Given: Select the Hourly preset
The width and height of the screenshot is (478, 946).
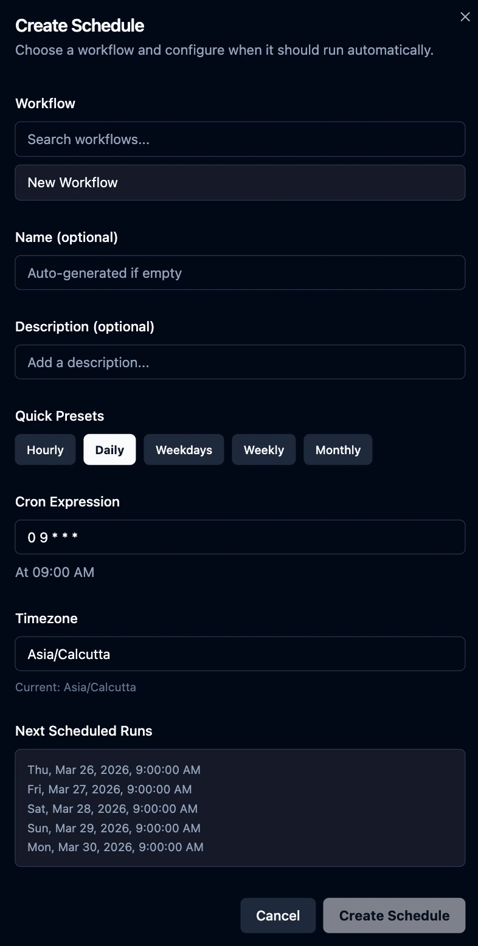Looking at the screenshot, I should 45,449.
